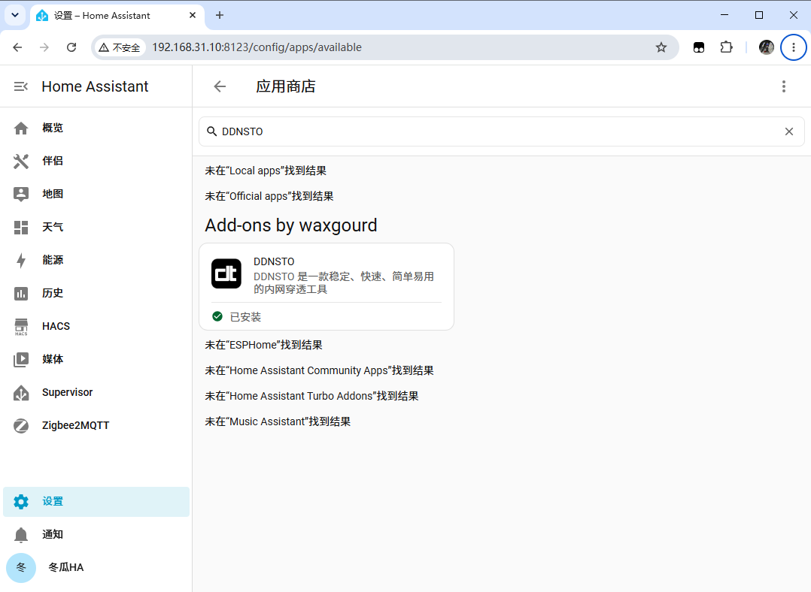Click the green 已安装 check icon
Viewport: 811px width, 592px height.
click(217, 316)
